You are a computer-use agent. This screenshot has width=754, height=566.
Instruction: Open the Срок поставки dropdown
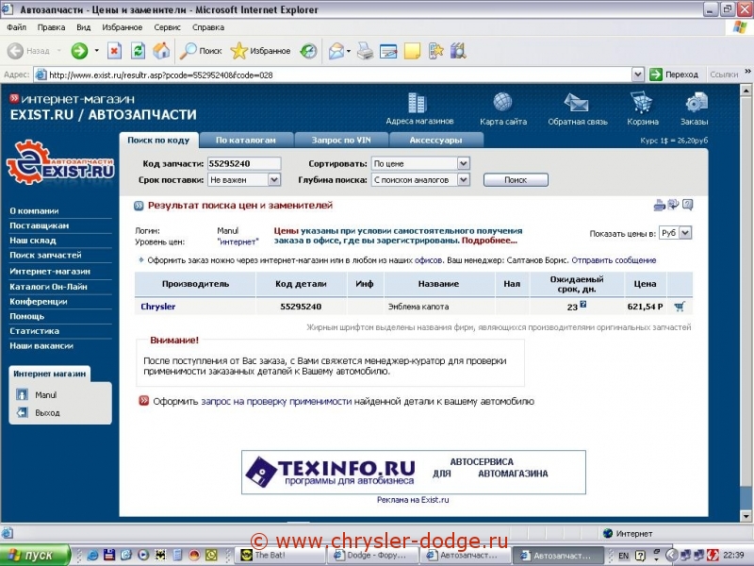tap(274, 180)
